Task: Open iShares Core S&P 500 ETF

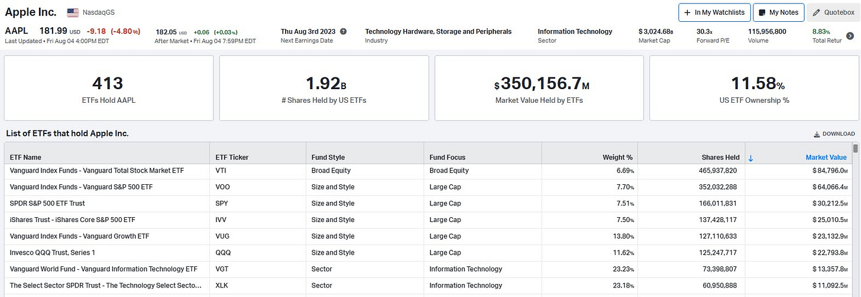Action: click(x=73, y=220)
